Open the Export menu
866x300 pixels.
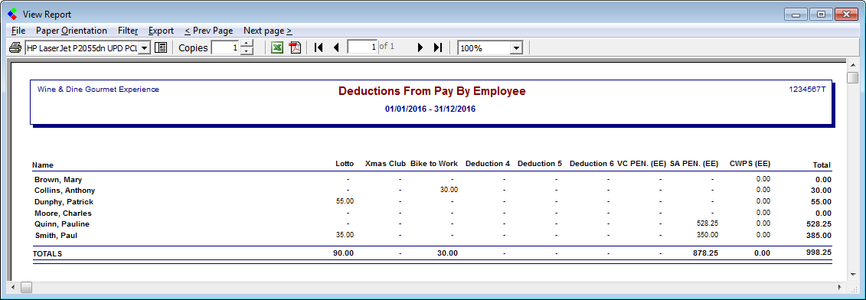161,31
